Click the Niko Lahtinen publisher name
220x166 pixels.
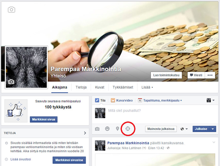pos(131,148)
